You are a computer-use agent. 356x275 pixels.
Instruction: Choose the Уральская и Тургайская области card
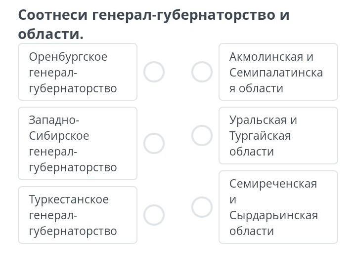(278, 135)
